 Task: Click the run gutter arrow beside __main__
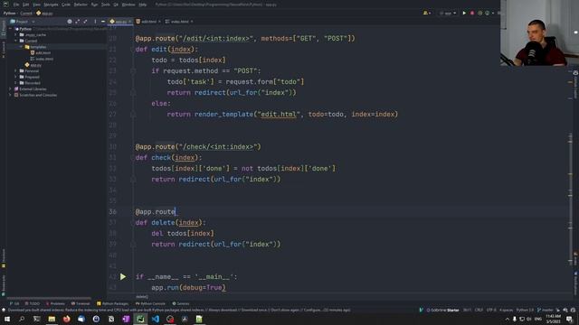pyautogui.click(x=123, y=277)
